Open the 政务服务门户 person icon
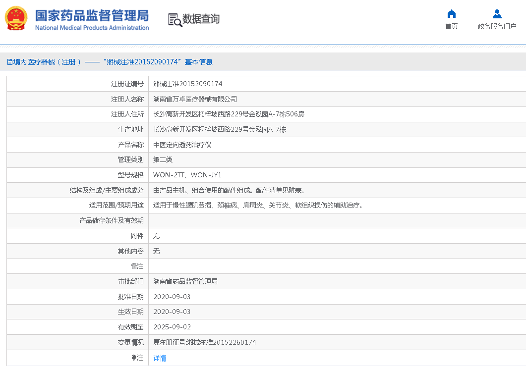This screenshot has width=526, height=366. [497, 14]
